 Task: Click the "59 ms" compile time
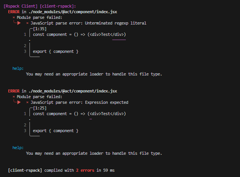[108, 170]
